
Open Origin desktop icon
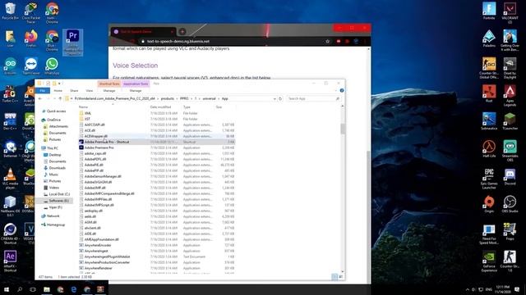(489, 204)
